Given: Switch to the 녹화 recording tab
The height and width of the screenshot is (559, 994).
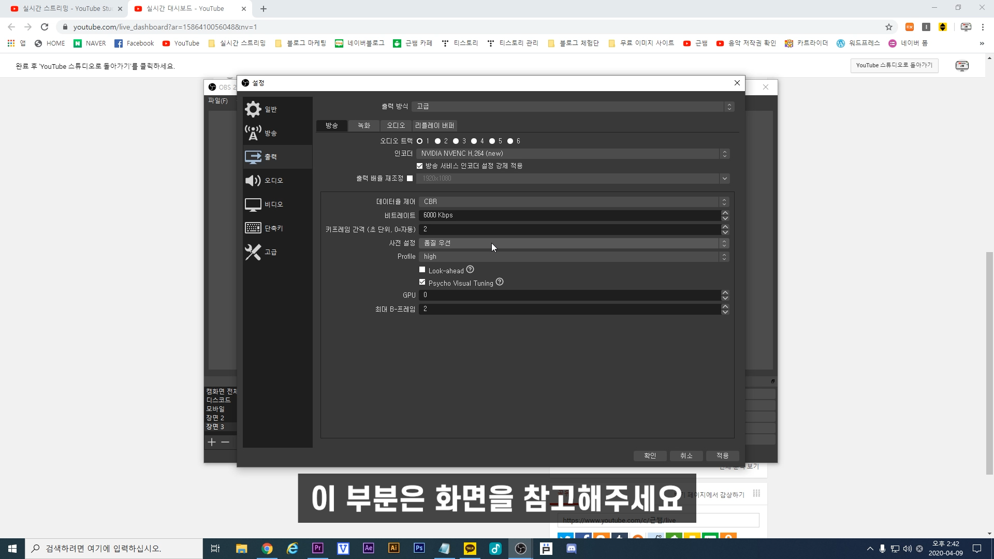Looking at the screenshot, I should point(364,126).
